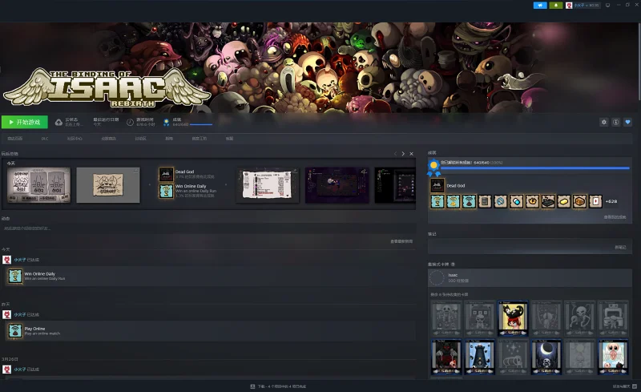This screenshot has height=392, width=641.
Task: Click the user avatar in the title bar
Action: pyautogui.click(x=569, y=6)
